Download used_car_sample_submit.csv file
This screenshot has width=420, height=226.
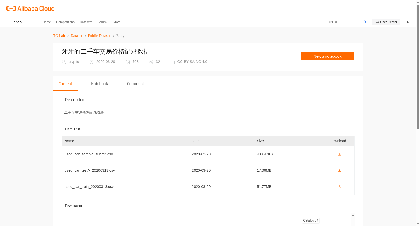click(339, 154)
